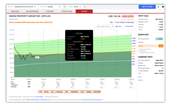Select the Custom tab
This screenshot has height=106, width=170.
point(84,11)
